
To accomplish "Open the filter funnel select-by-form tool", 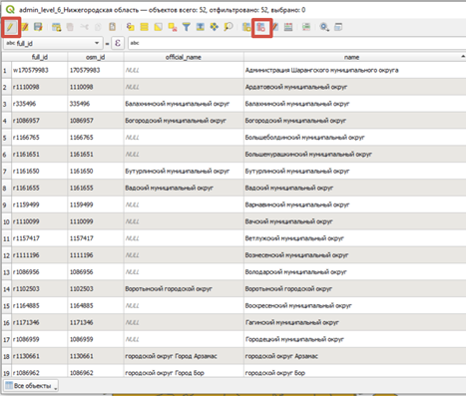I will coord(187,27).
